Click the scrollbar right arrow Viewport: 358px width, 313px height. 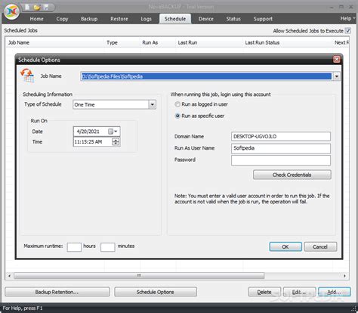click(344, 276)
